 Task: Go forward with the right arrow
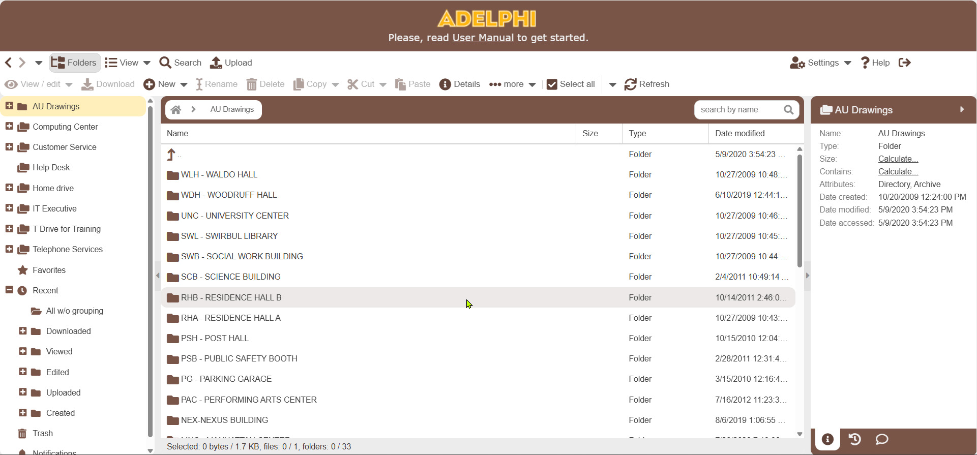(x=22, y=63)
